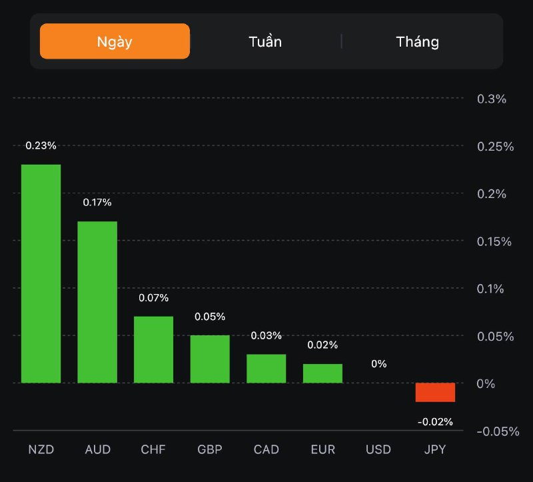Select the USD axis label
This screenshot has width=533, height=482.
(378, 449)
